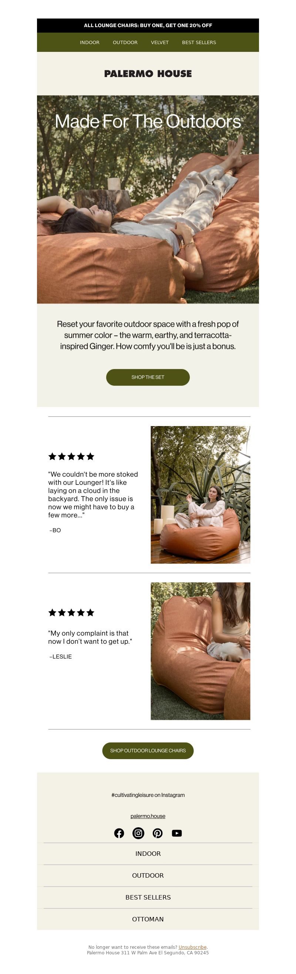This screenshot has height=974, width=296.
Task: Click Shop Outdoor Lounge Chairs button
Action: 148,751
